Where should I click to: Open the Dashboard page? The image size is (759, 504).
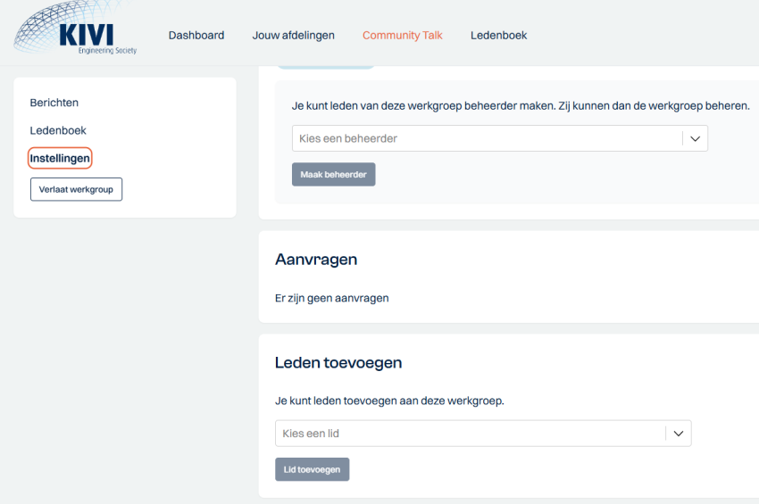pyautogui.click(x=196, y=36)
